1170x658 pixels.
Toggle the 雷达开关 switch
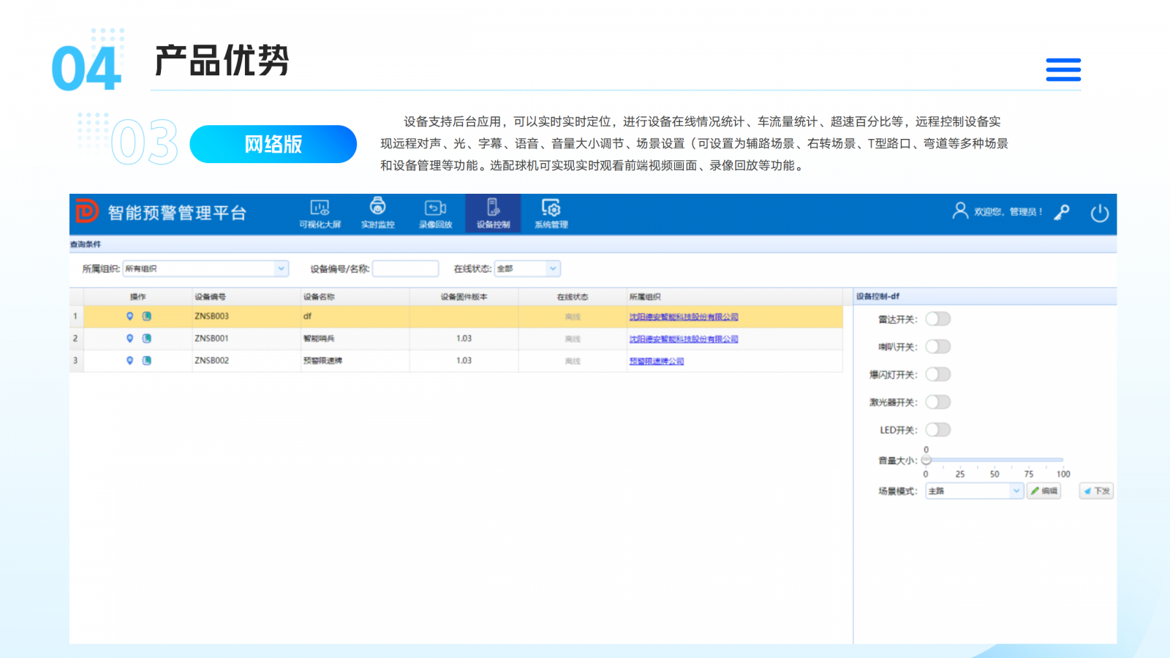tap(938, 319)
